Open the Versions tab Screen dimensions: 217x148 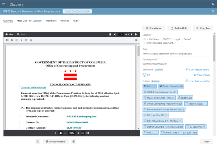[x=64, y=21]
